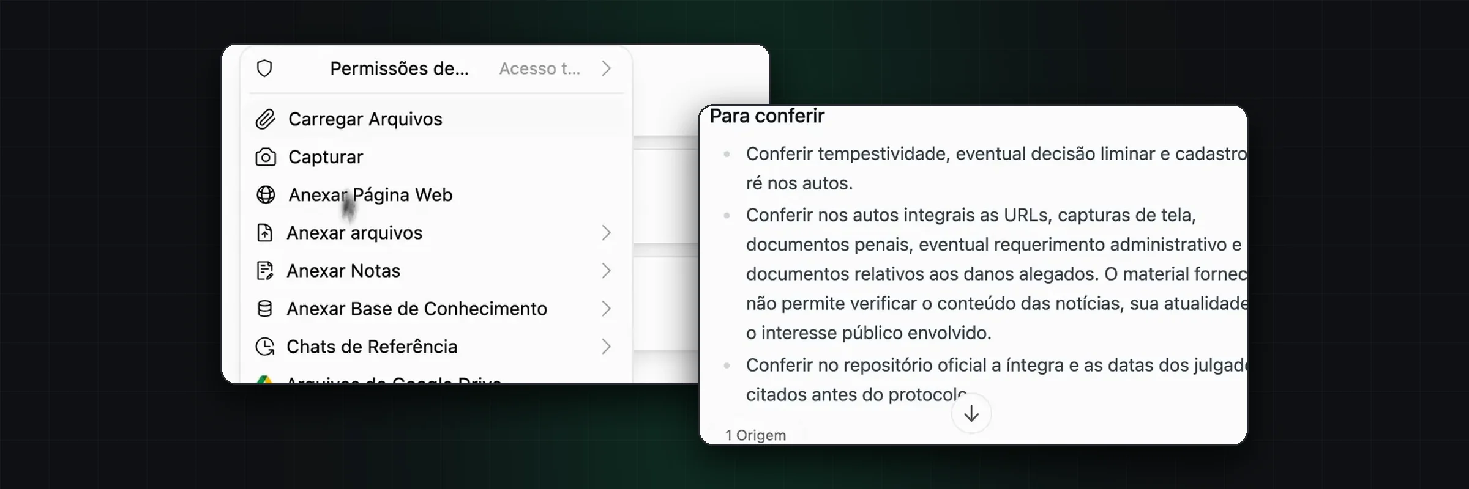Click the globe icon for Anexar Página Web
The height and width of the screenshot is (489, 1469).
265,195
